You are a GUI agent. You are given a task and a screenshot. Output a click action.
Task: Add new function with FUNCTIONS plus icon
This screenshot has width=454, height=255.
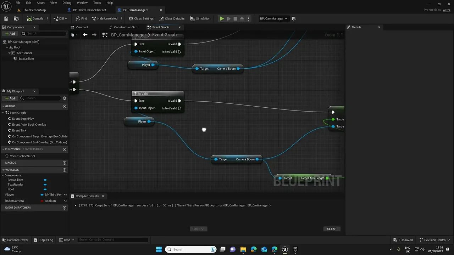click(65, 149)
